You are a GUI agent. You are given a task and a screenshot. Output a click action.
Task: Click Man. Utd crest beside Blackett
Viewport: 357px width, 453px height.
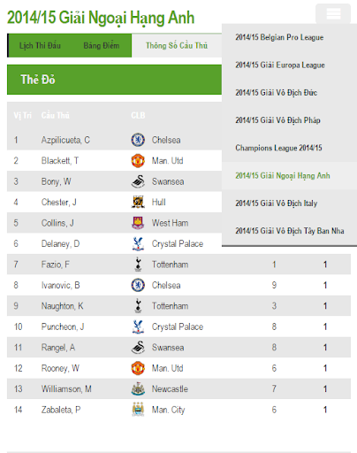click(138, 161)
